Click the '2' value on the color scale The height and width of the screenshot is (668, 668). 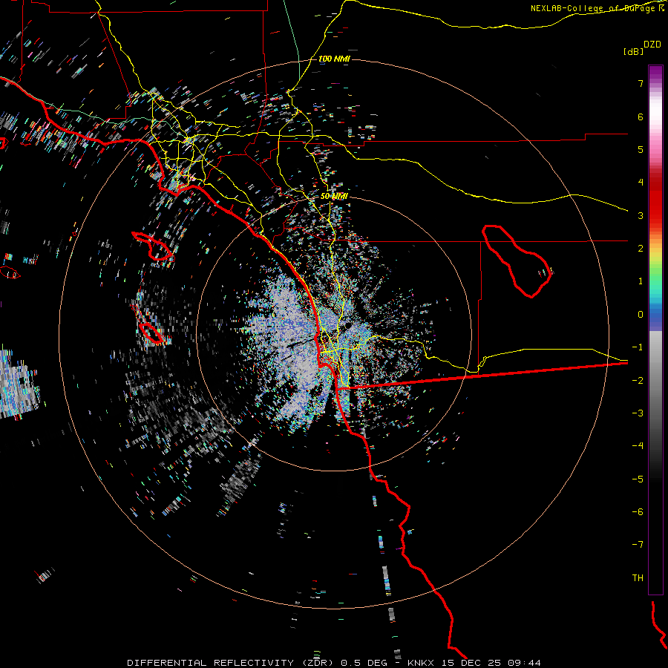tap(641, 249)
